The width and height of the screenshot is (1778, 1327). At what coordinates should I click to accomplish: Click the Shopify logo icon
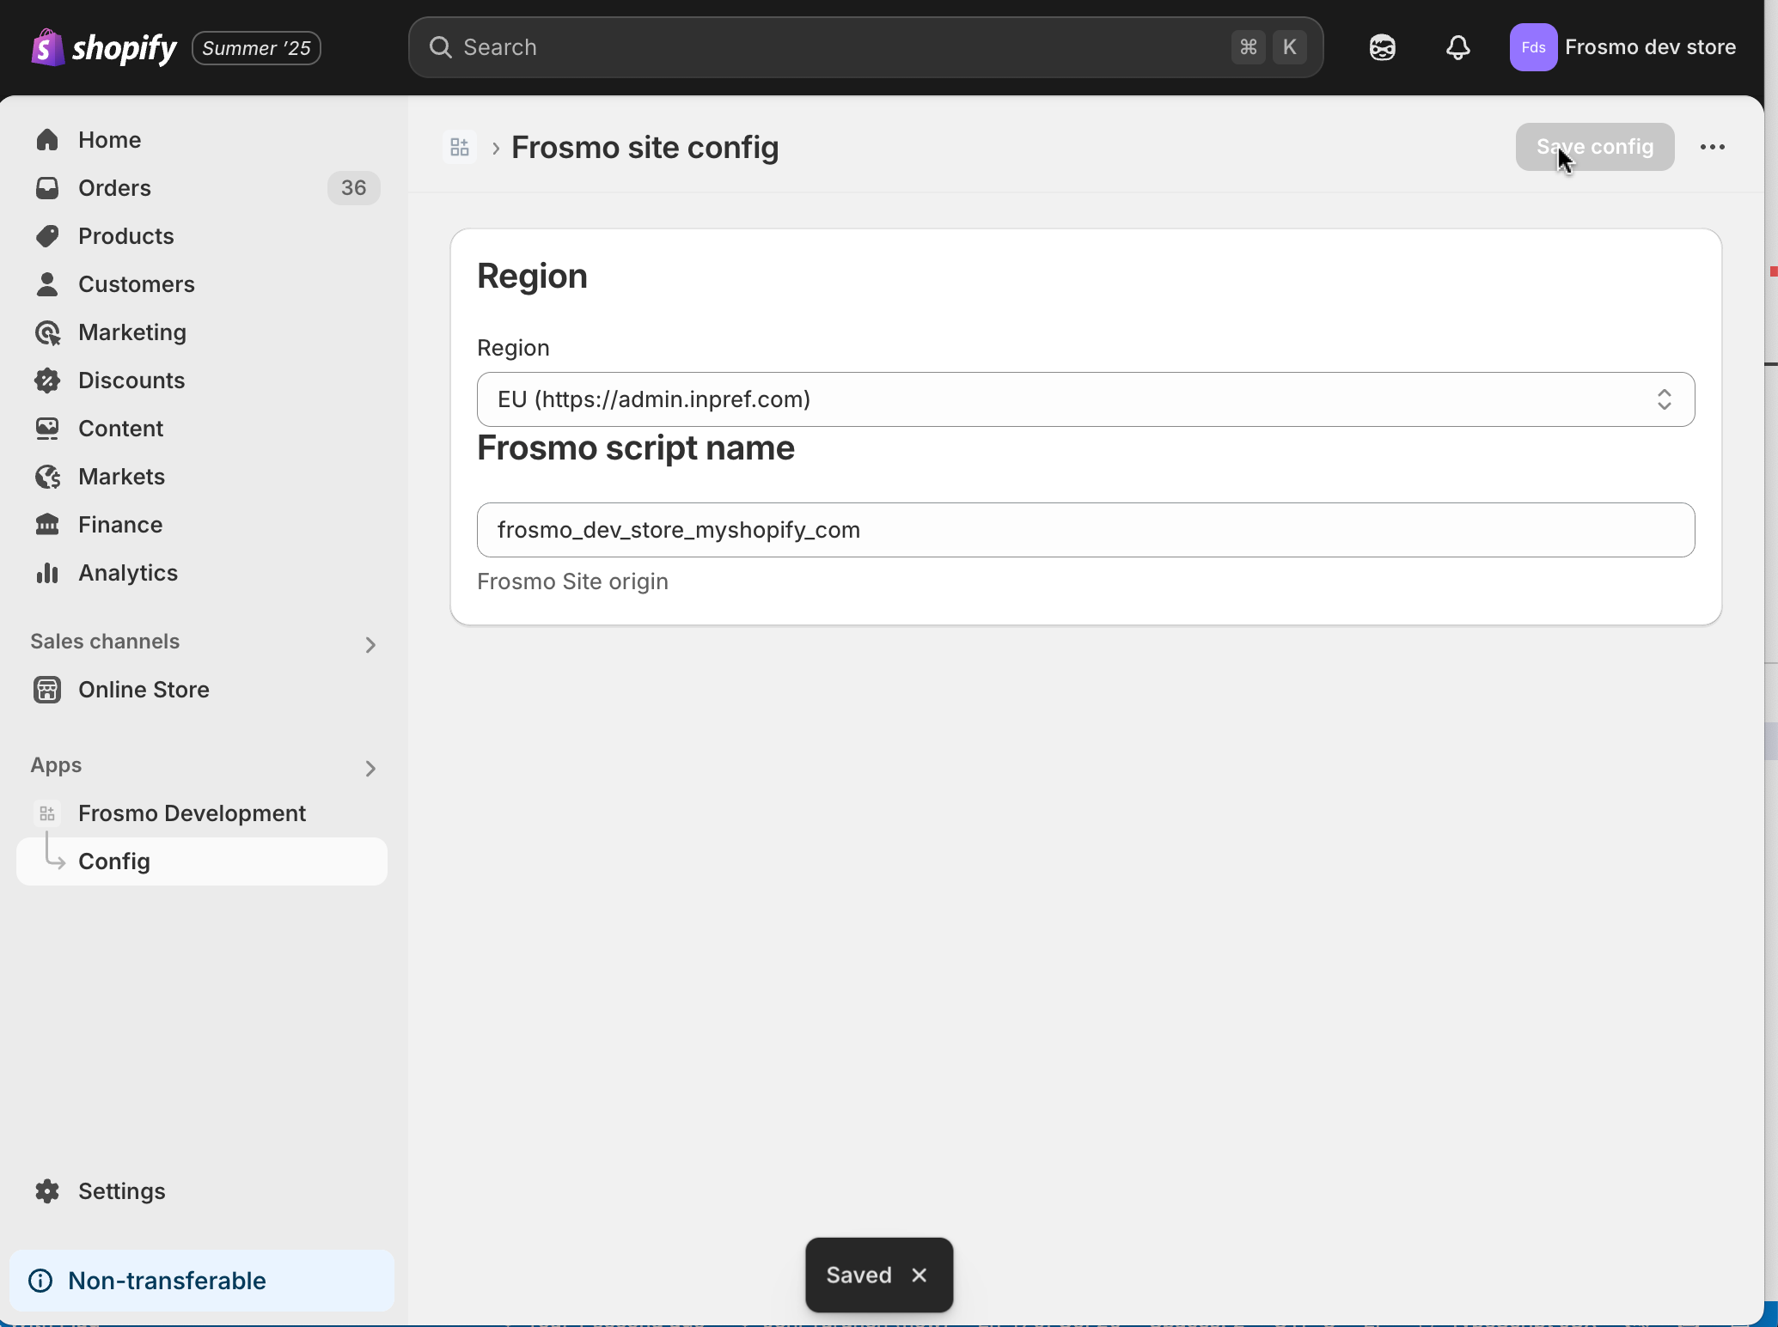[x=48, y=47]
